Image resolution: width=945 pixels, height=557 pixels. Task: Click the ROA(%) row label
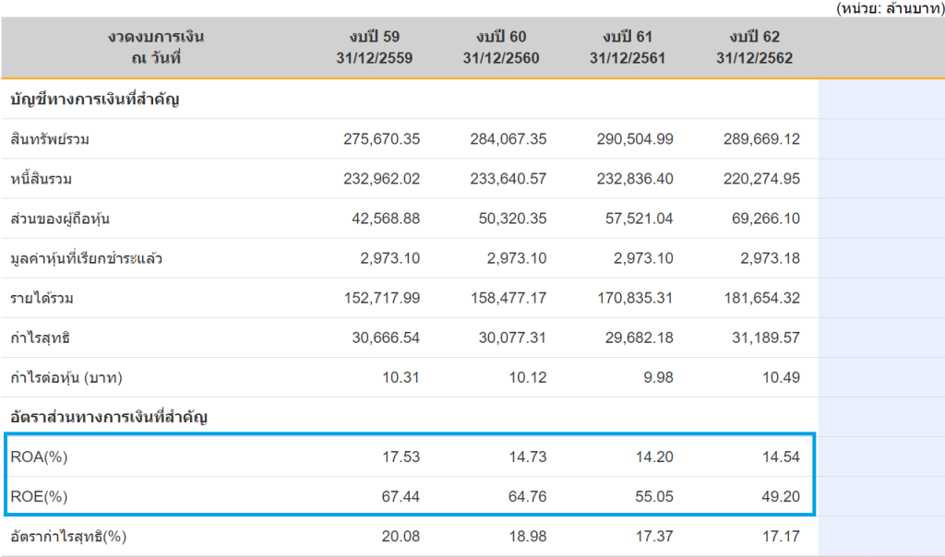pyautogui.click(x=38, y=456)
